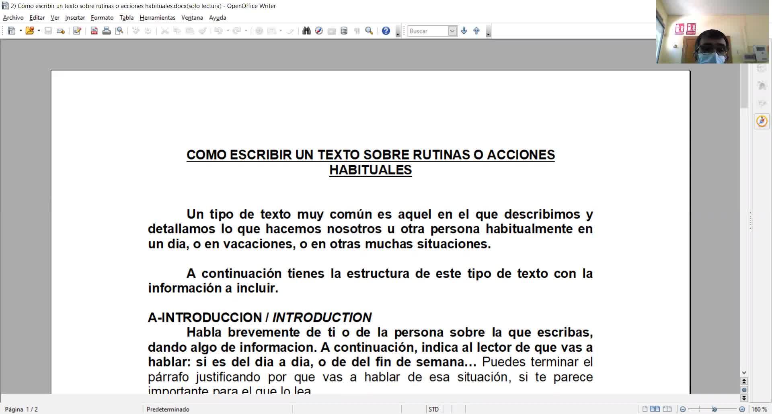Viewport: 772px width, 414px height.
Task: Click the Show Draw Functions icon
Action: (x=290, y=31)
